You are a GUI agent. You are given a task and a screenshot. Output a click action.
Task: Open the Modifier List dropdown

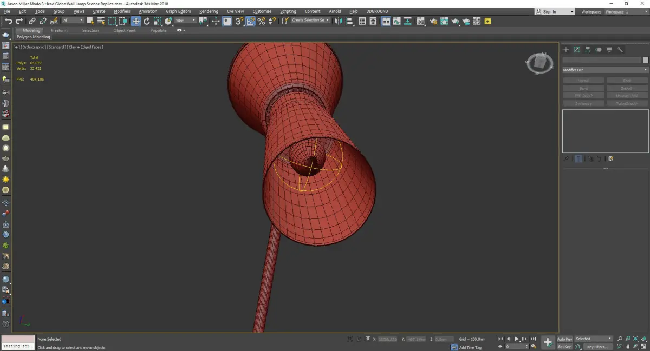click(x=604, y=70)
